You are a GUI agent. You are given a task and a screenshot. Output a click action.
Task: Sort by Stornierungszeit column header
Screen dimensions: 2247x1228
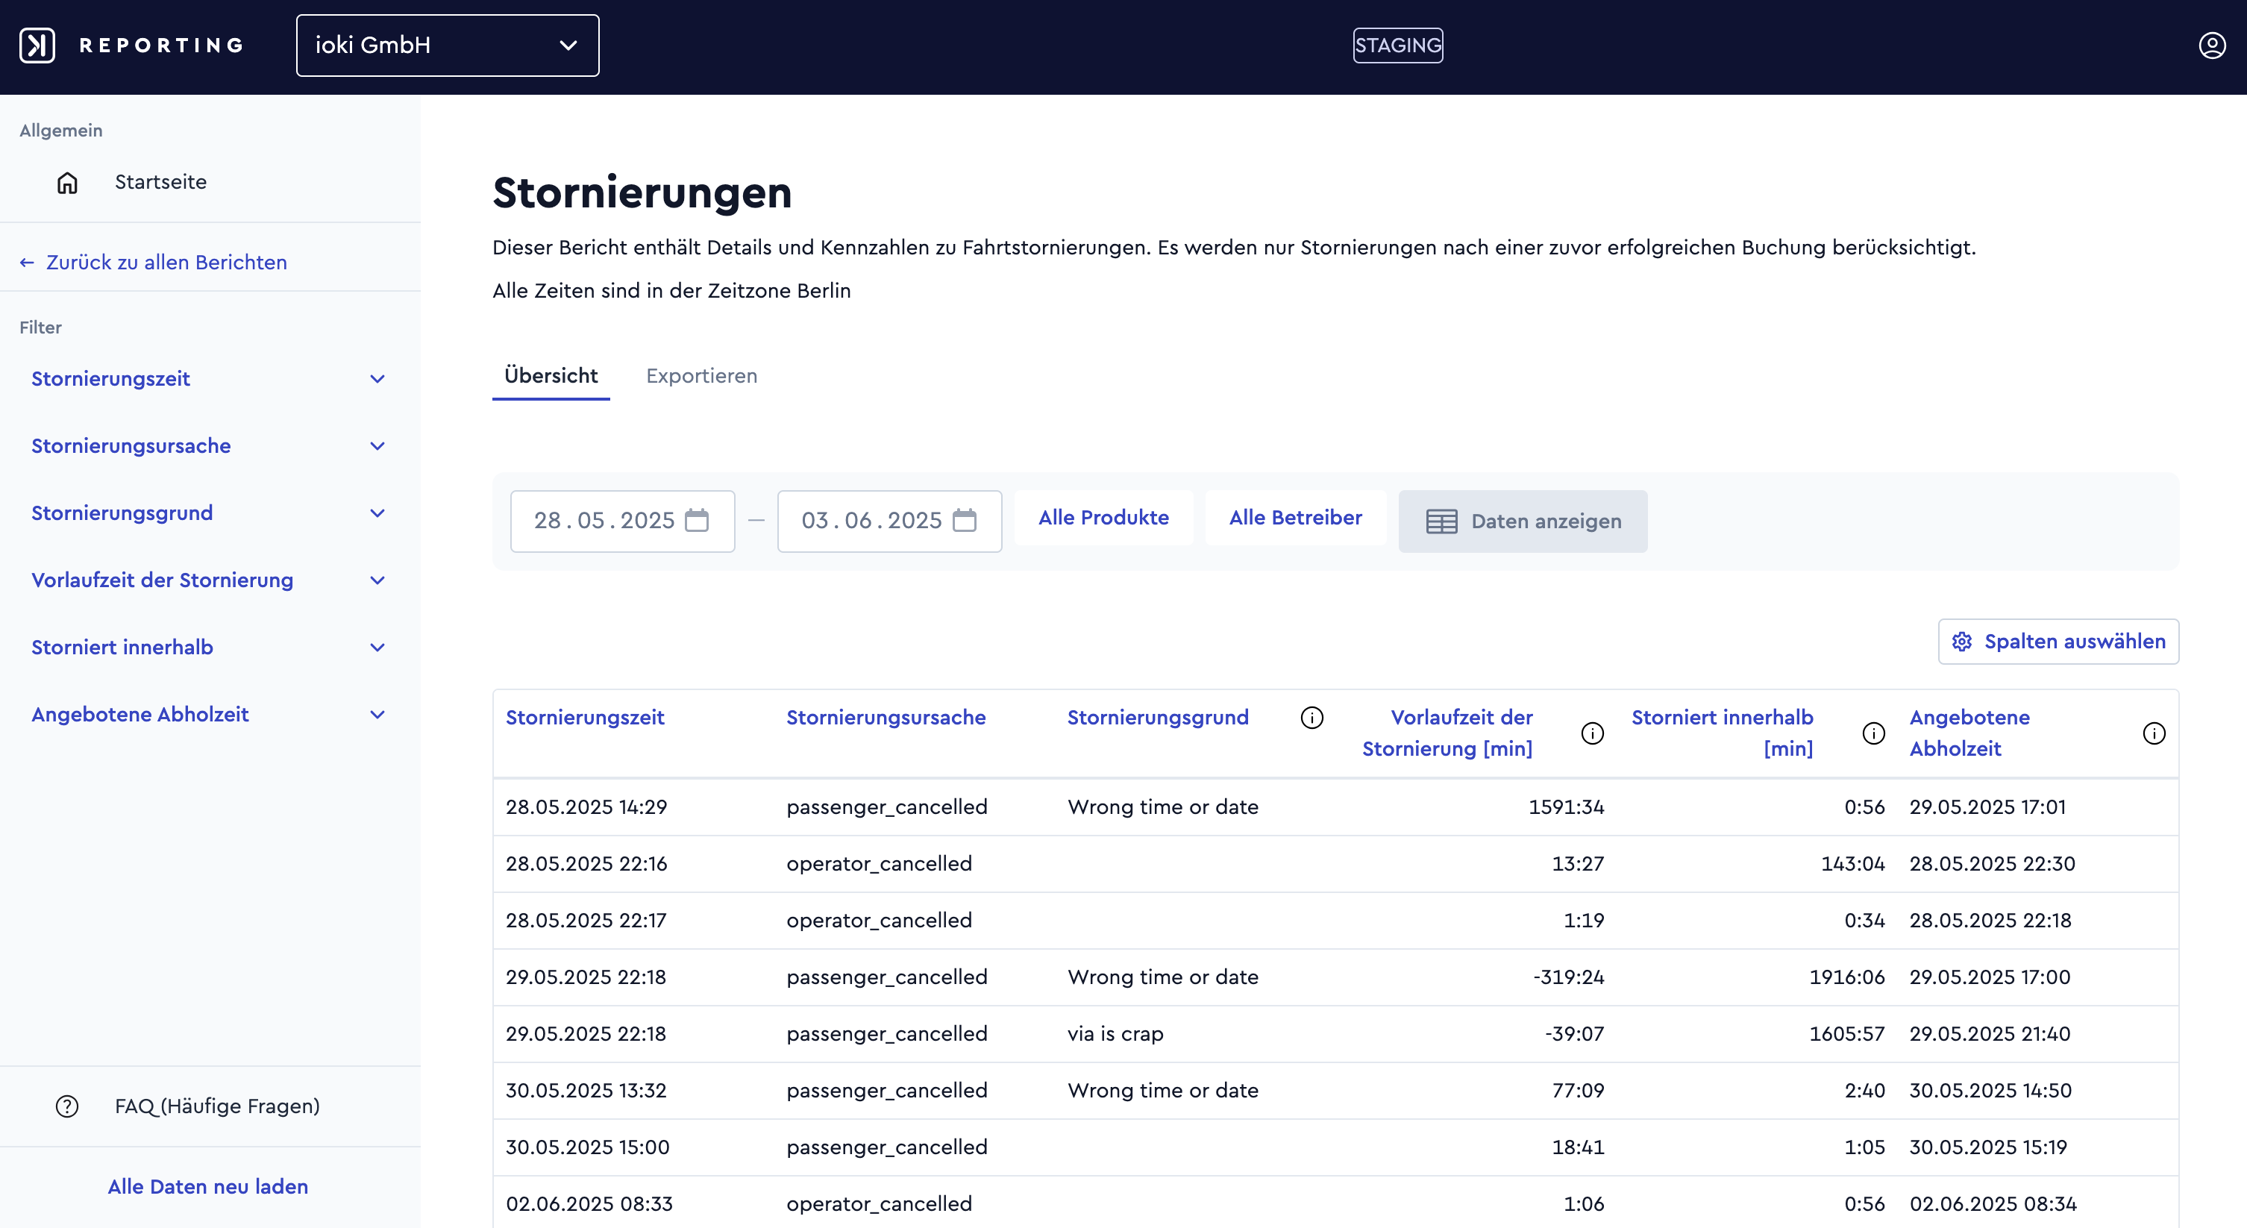(x=586, y=718)
